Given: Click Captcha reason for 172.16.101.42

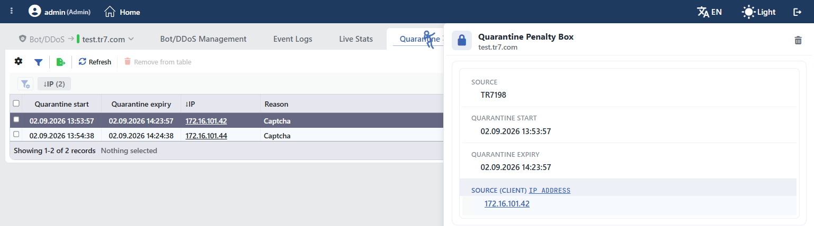Looking at the screenshot, I should (277, 121).
